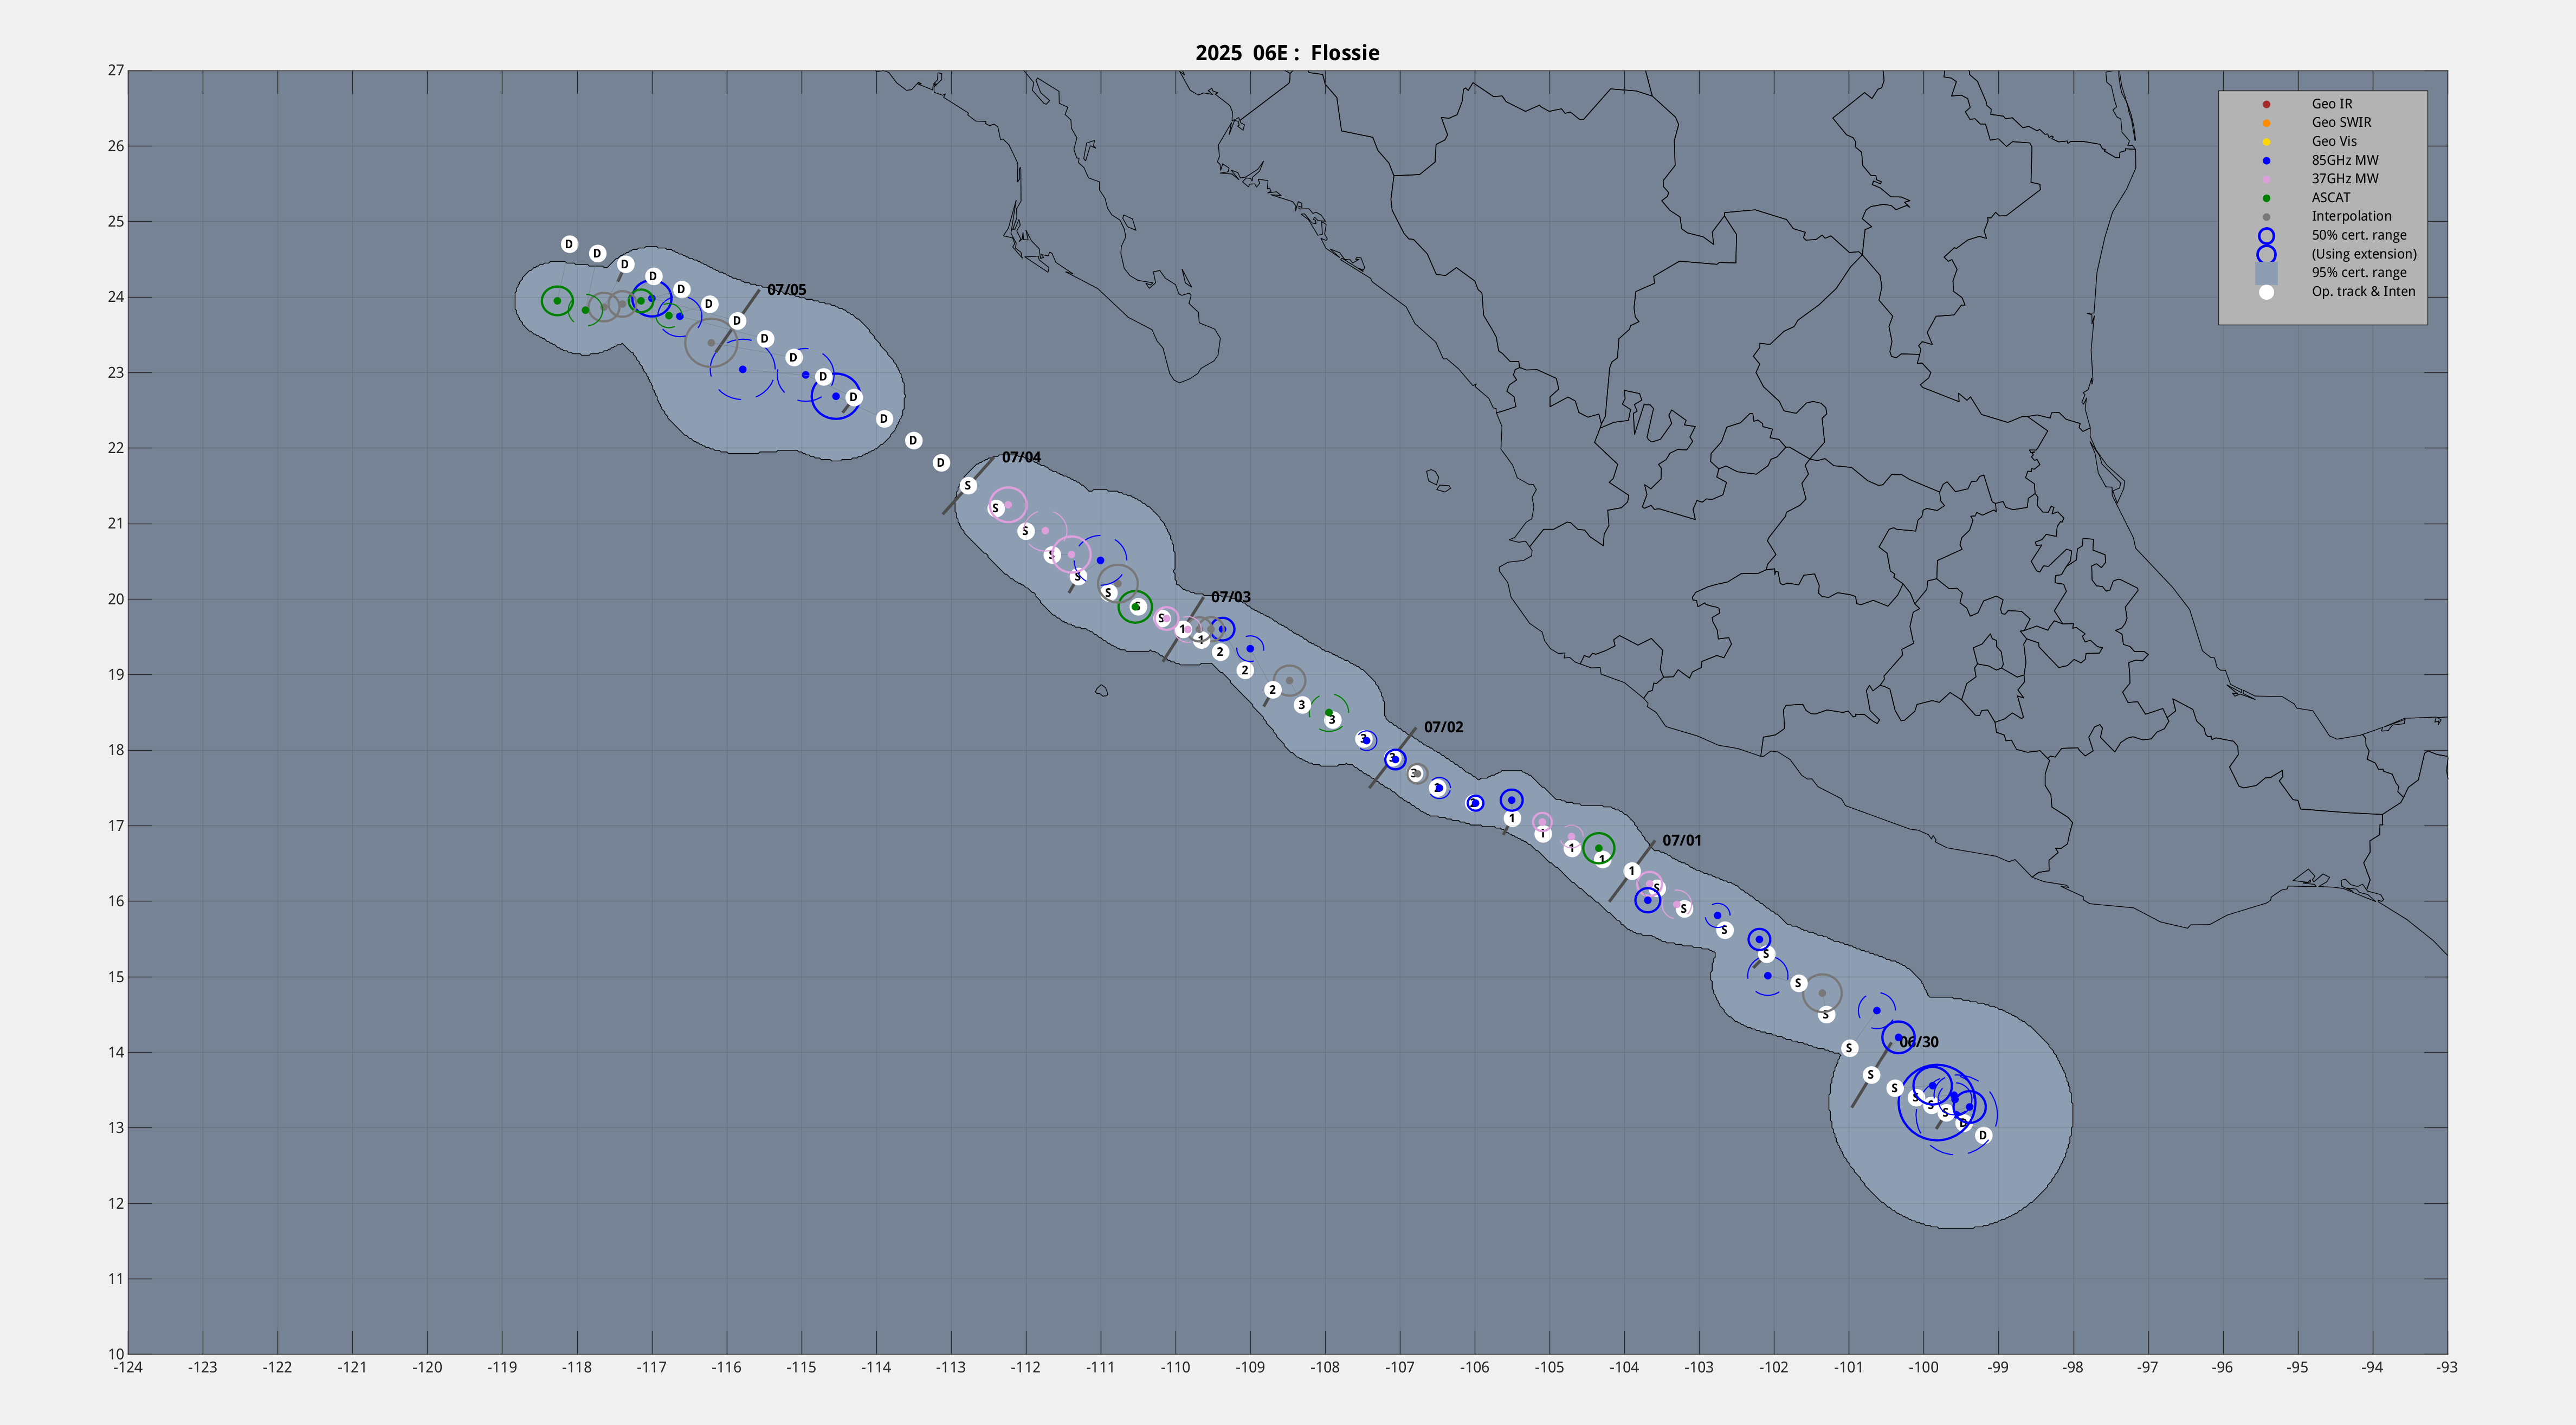Screen dimensions: 2576x1425
Task: Click the 07/01 date label
Action: coord(1681,841)
